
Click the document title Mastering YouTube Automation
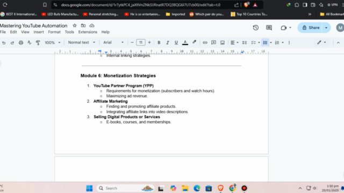(x=33, y=26)
